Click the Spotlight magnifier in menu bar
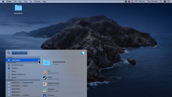 coord(161,1)
